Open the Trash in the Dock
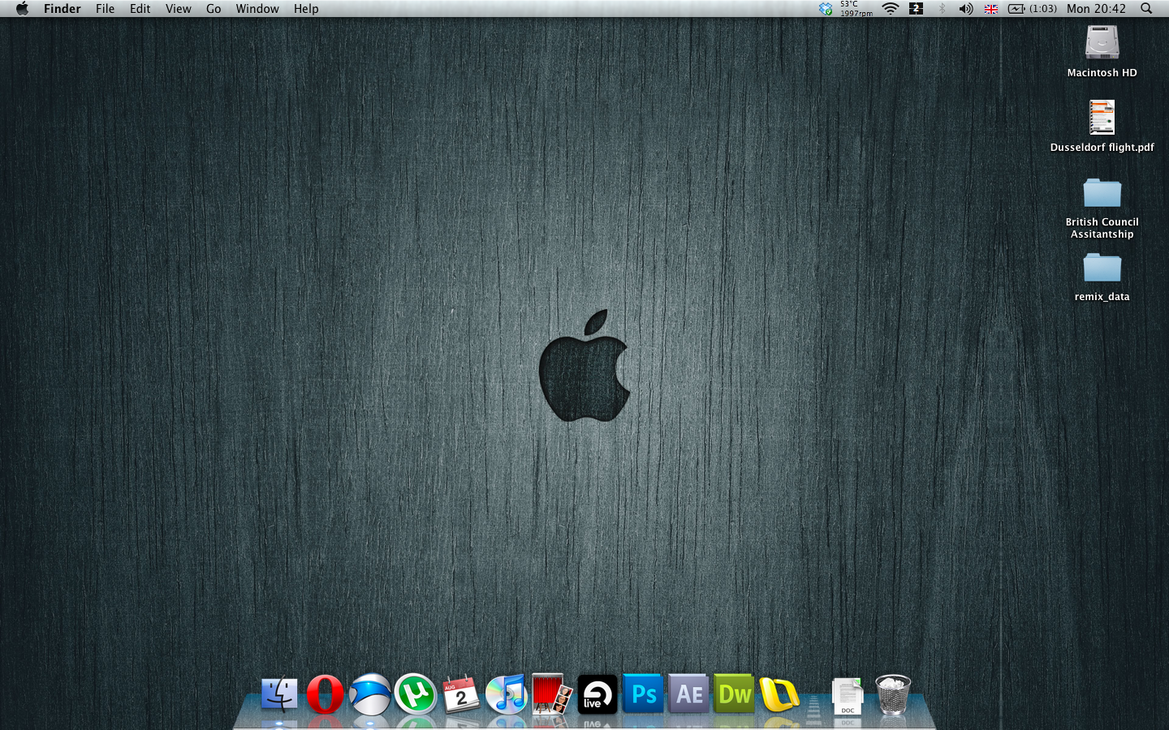The height and width of the screenshot is (730, 1169). point(893,694)
